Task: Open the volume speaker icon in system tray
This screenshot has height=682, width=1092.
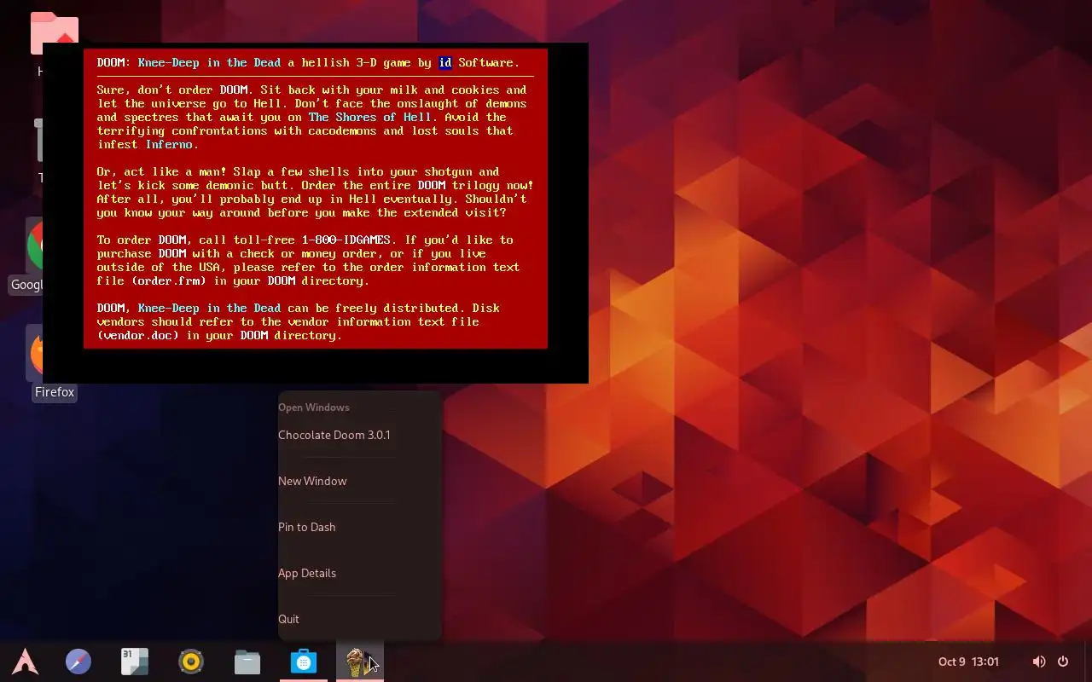Action: click(x=1039, y=662)
